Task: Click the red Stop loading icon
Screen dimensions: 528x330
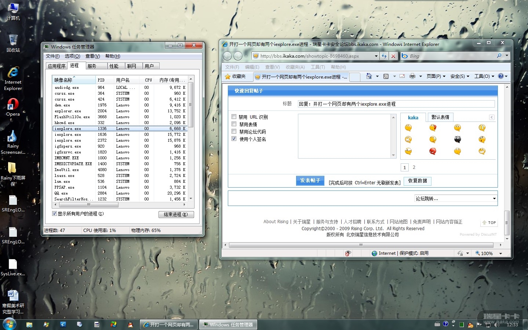Action: (x=393, y=56)
